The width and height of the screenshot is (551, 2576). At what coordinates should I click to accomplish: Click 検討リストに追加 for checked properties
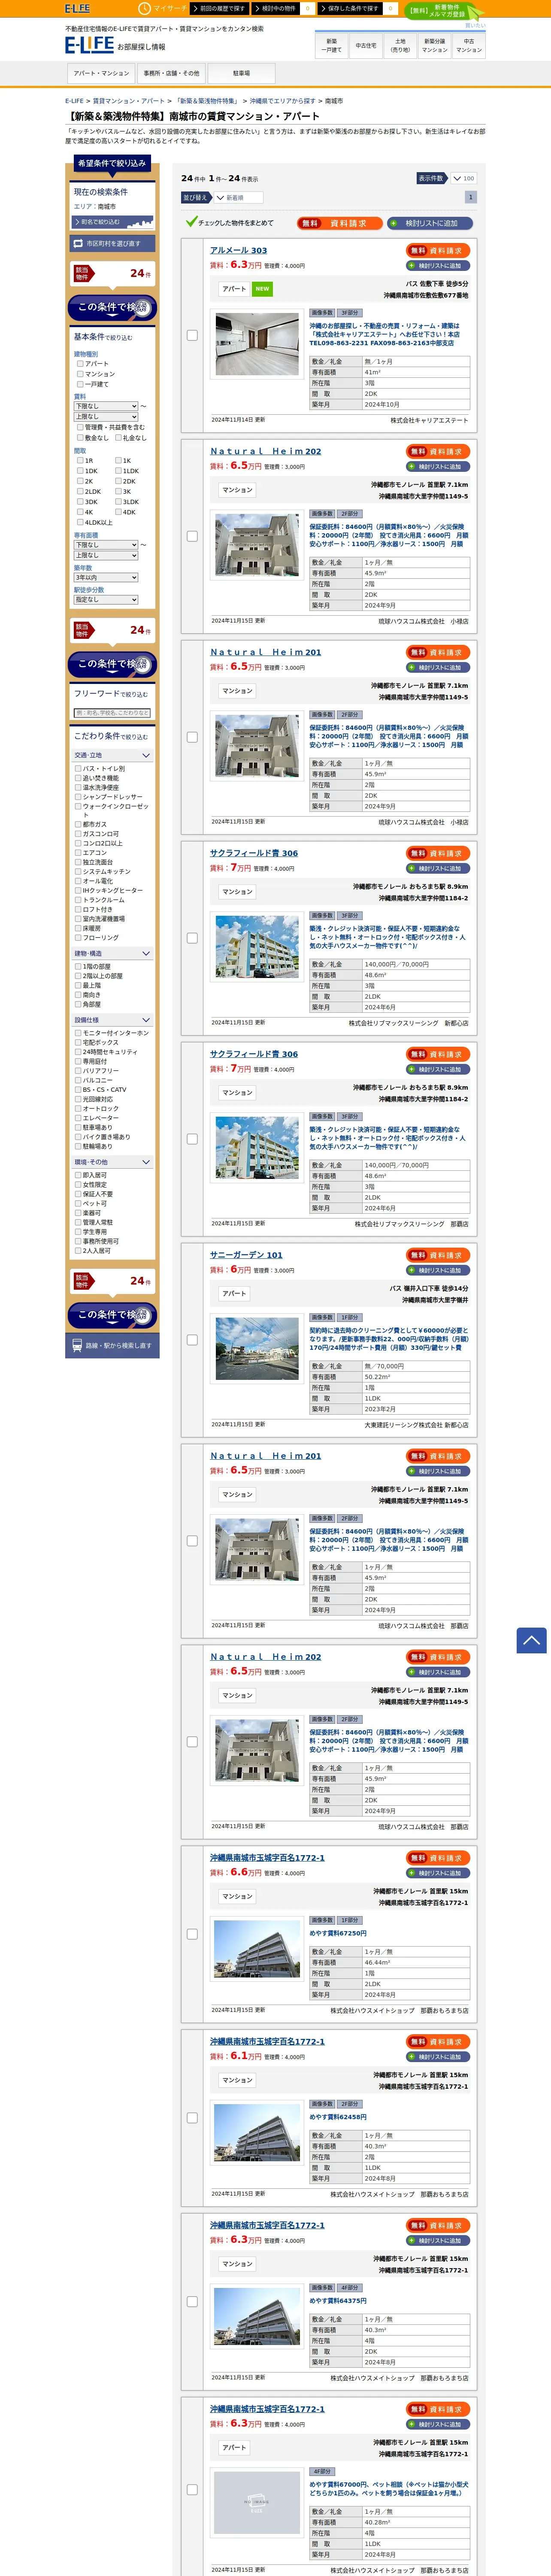point(430,223)
